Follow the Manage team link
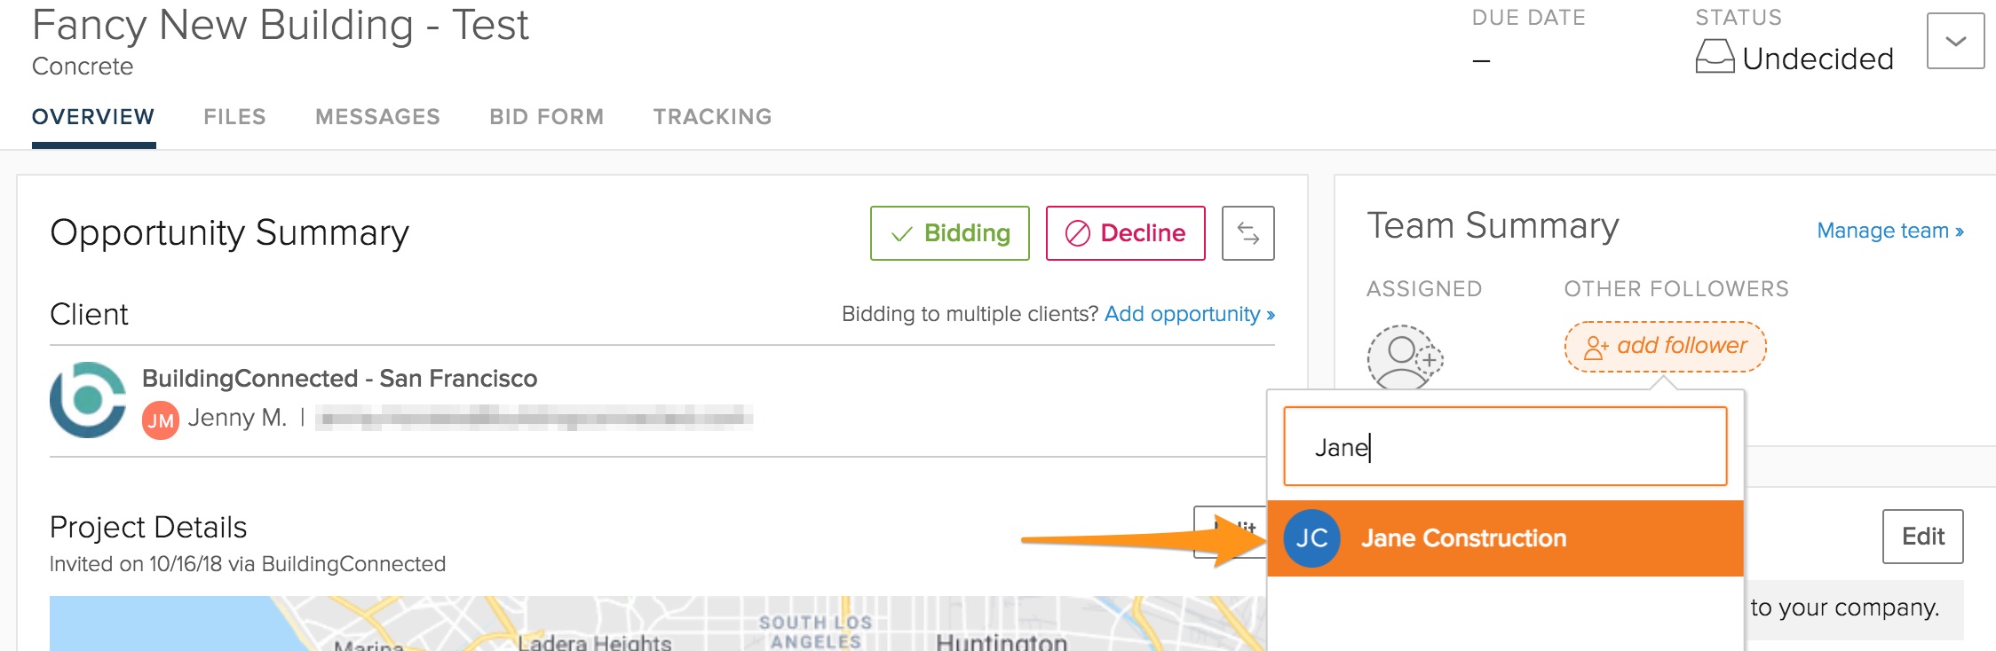 [1889, 231]
